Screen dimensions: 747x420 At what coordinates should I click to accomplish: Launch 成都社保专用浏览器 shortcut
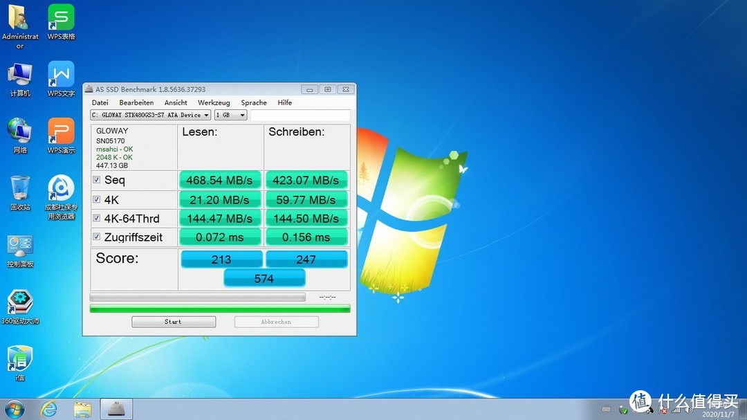61,197
